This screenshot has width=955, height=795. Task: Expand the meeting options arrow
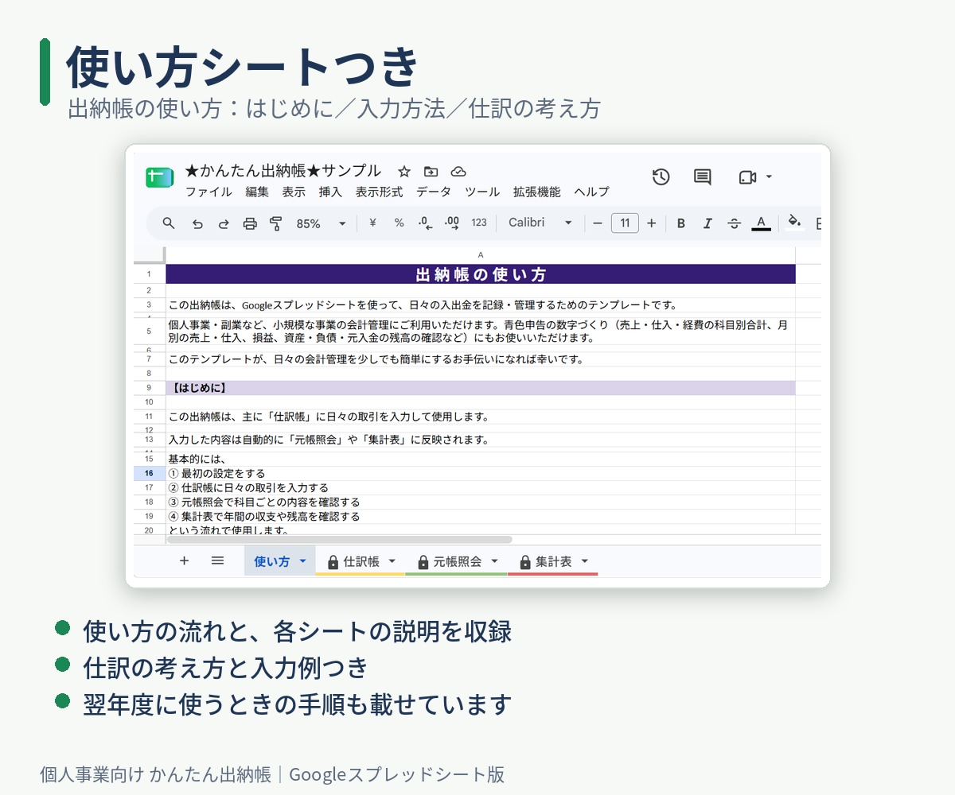pos(769,176)
